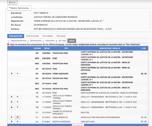
Task: Click the FECHA column header
Action: pyautogui.click(x=47, y=48)
